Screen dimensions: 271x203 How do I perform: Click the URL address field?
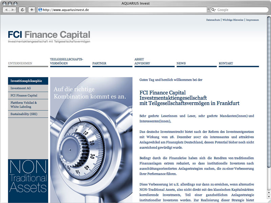coord(122,10)
